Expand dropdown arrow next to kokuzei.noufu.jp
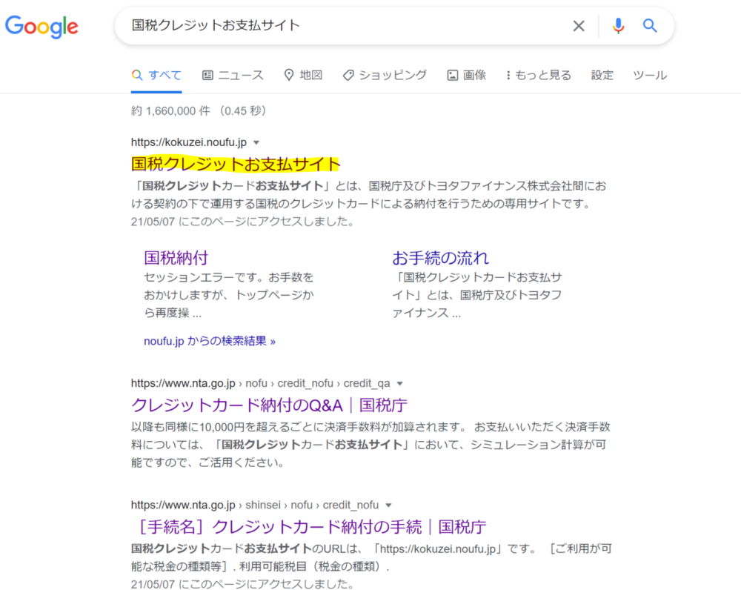The width and height of the screenshot is (741, 590). click(256, 142)
